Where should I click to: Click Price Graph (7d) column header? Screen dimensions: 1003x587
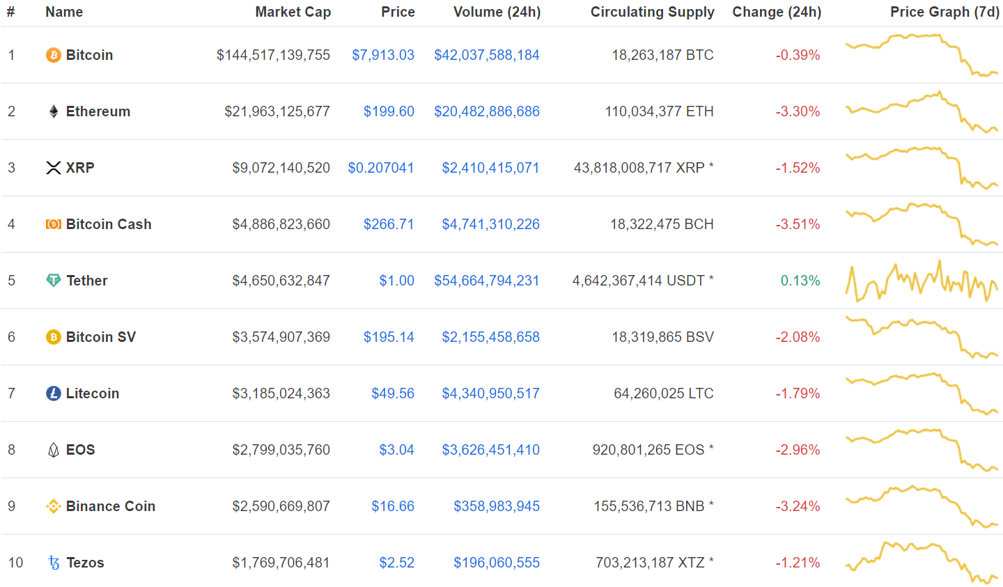[944, 12]
